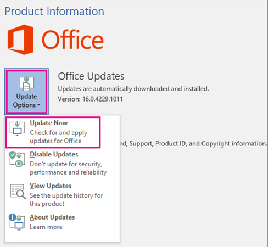Click 'Updates are automatically downloaded and installed.' text
Viewport: 269px width, 247px height.
pos(133,89)
